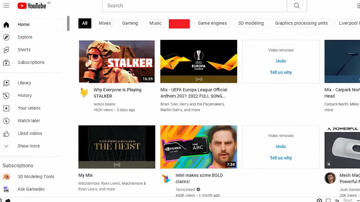Select the 3D modeling filter chip

click(x=251, y=23)
